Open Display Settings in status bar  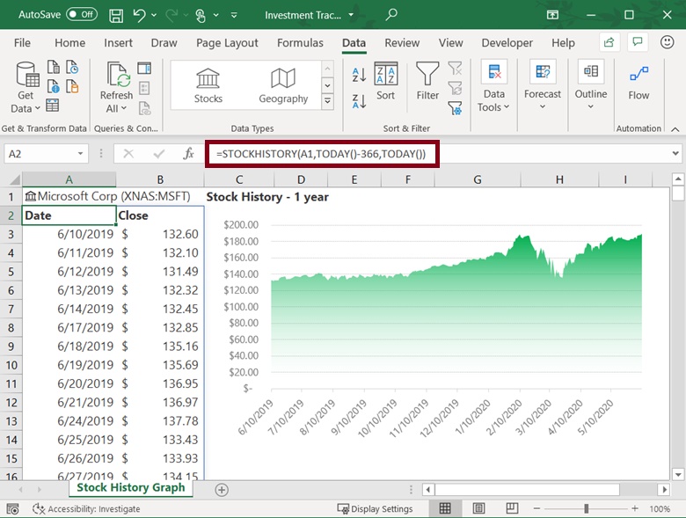[x=375, y=509]
